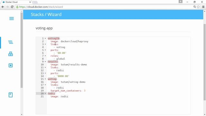Viewport: 206px width, 116px height.
Task: Collapse results block at line 9
Action: (x=45, y=62)
